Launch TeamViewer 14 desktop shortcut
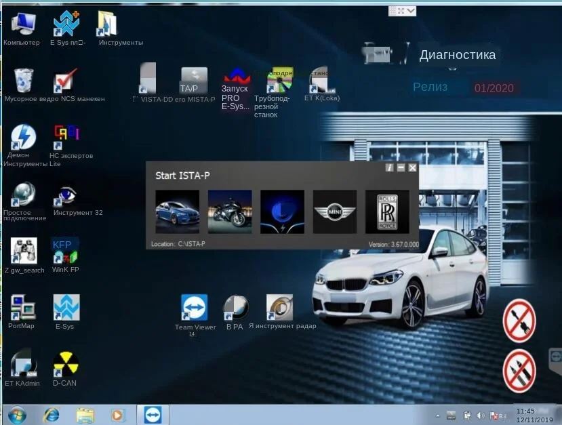Screen dimensions: 562x425 click(x=195, y=308)
